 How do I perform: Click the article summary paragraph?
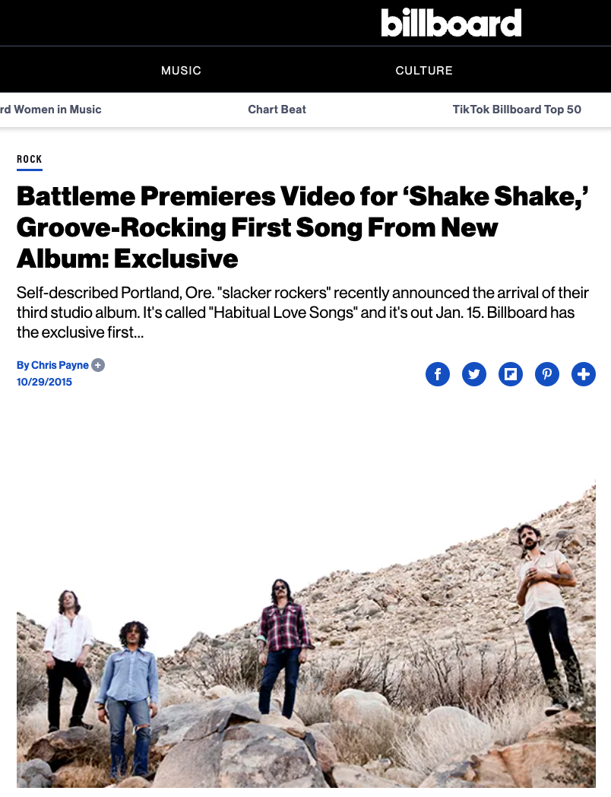[x=302, y=312]
